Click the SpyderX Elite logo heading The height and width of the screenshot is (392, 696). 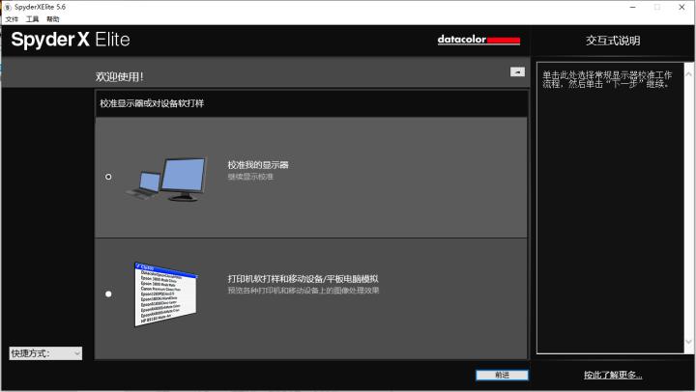point(71,41)
